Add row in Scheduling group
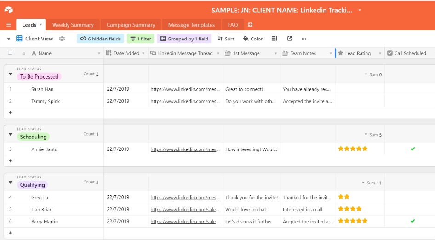The image size is (435, 240). coord(10,160)
